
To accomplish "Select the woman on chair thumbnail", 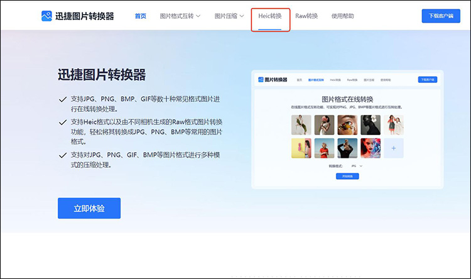I will 301,124.
